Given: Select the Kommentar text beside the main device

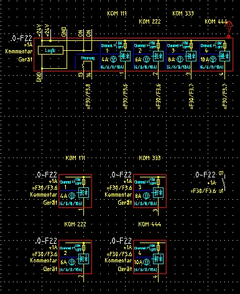Looking at the screenshot, I should 19,51.
